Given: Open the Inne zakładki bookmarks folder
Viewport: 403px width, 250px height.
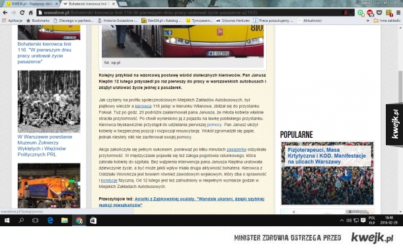Looking at the screenshot, I should click(x=387, y=20).
